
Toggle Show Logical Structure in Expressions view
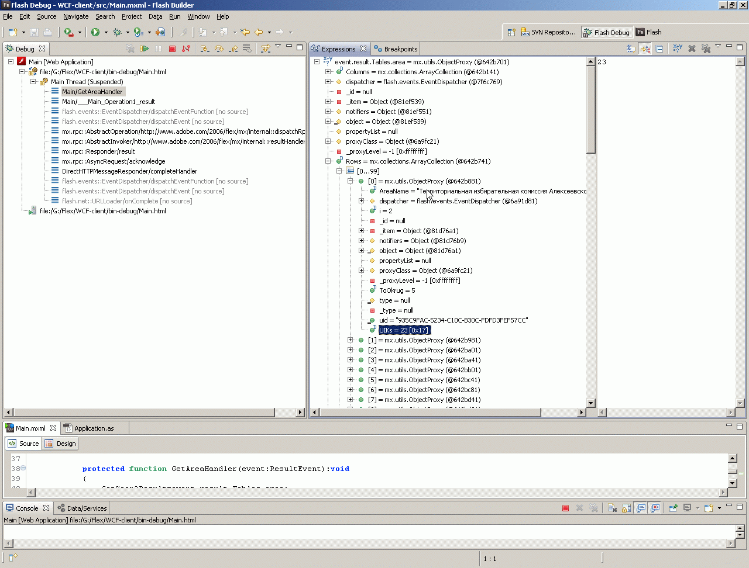point(645,49)
